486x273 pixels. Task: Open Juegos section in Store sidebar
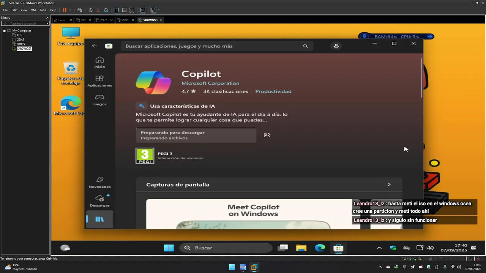pyautogui.click(x=99, y=100)
